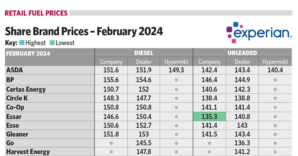Viewport: 298px width, 156px height.
Task: Click Certas Energy unleaded company price 140.6
Action: [x=209, y=89]
